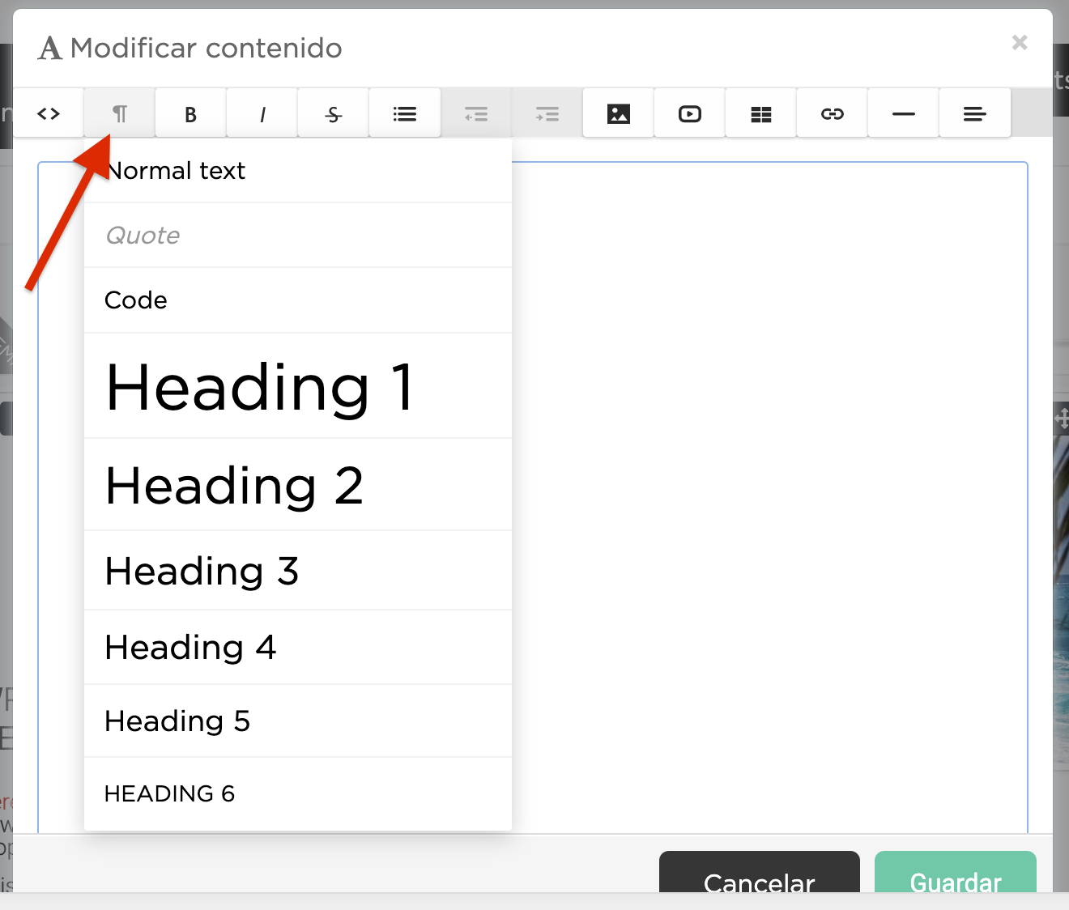Insert a bulleted list
This screenshot has height=910, width=1069.
click(404, 113)
